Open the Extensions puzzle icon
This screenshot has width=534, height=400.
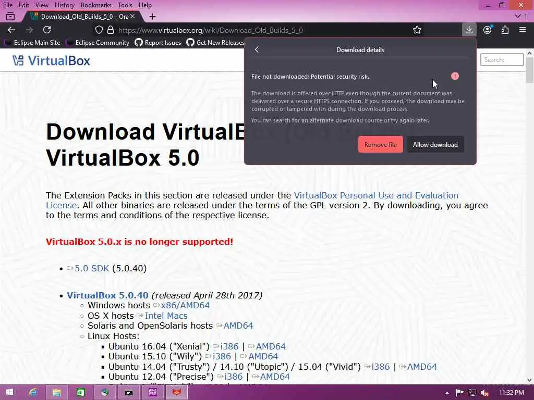click(505, 30)
